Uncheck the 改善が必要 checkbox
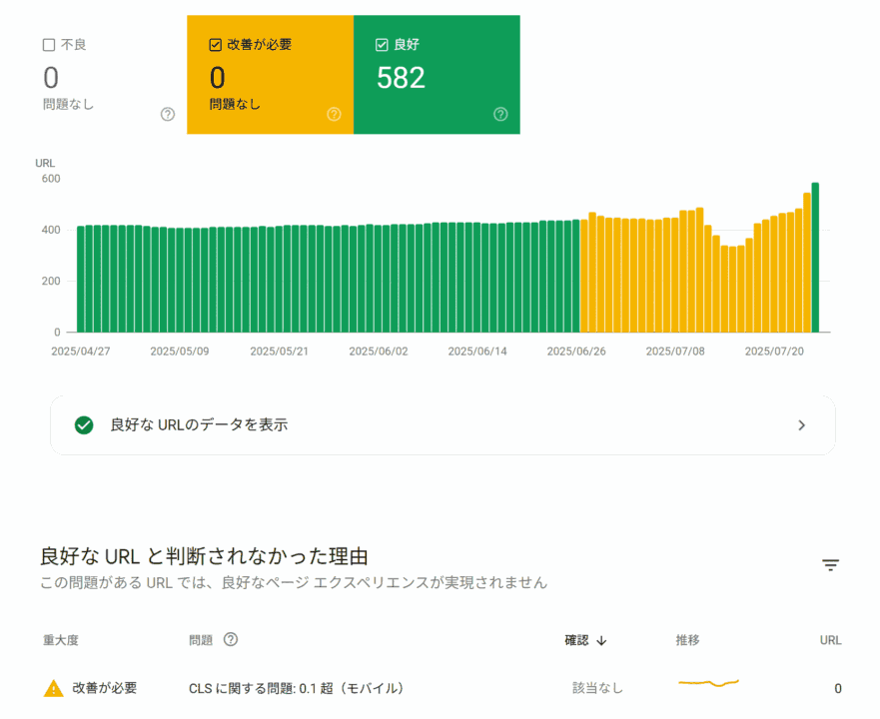The width and height of the screenshot is (880, 719). 215,45
